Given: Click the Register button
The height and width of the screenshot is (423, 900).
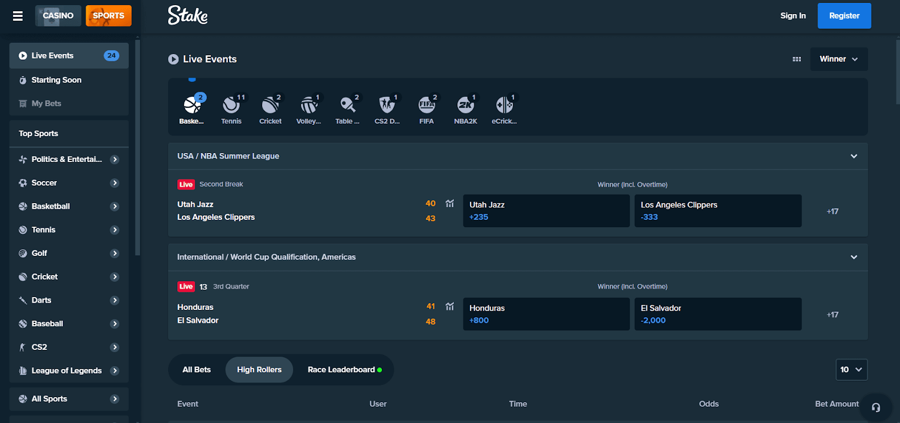Looking at the screenshot, I should 844,16.
